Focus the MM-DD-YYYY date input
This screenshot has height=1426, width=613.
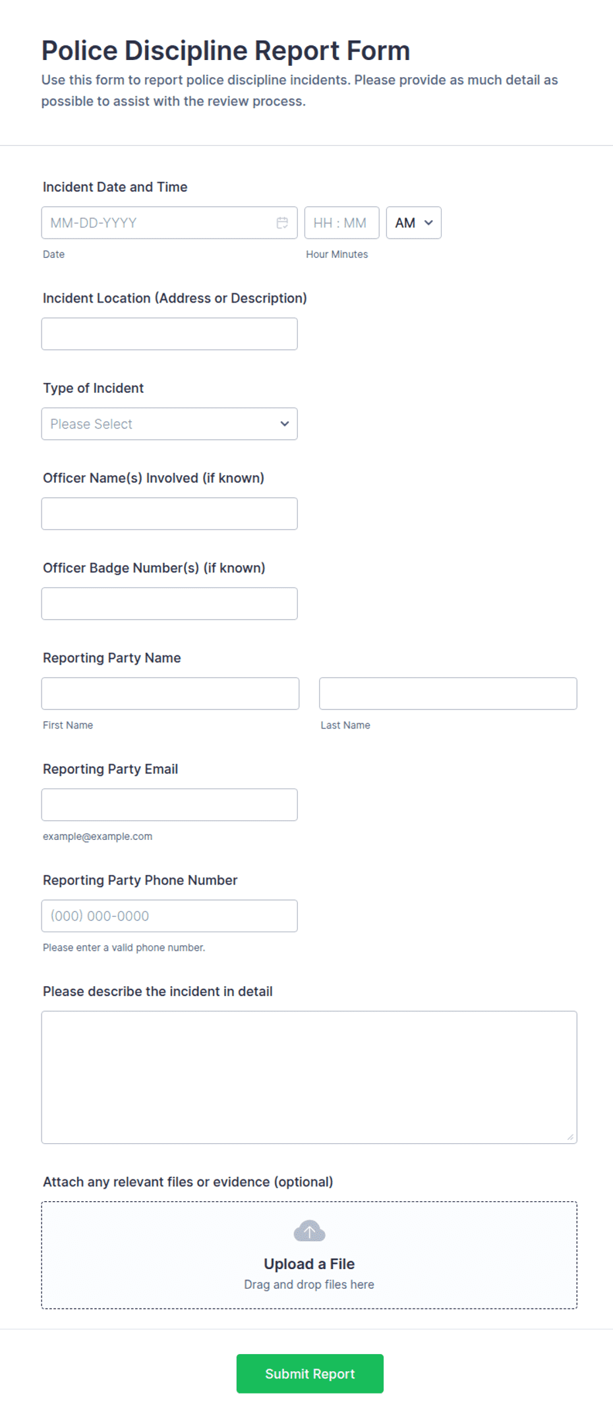click(x=169, y=223)
